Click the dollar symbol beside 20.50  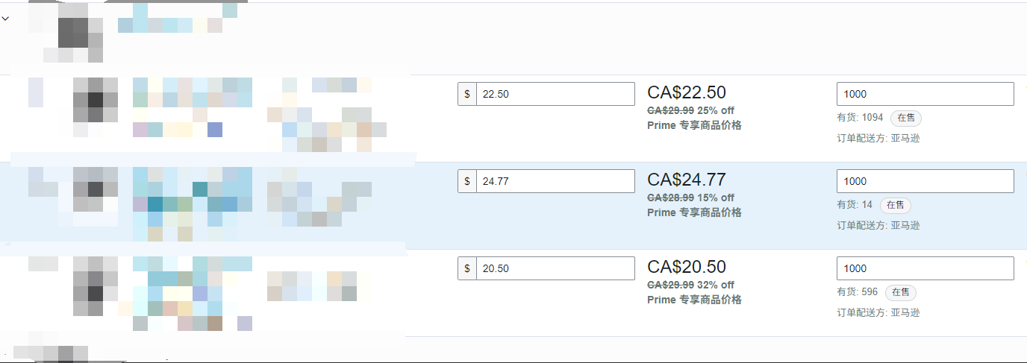(467, 268)
